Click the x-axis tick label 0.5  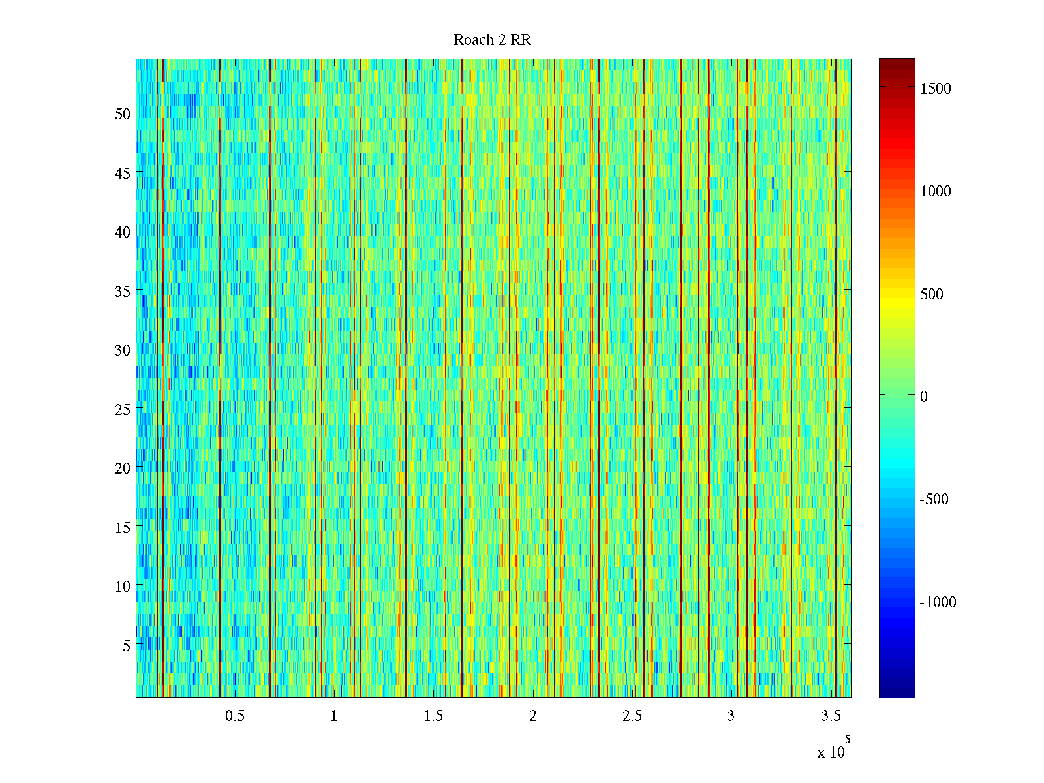[235, 716]
